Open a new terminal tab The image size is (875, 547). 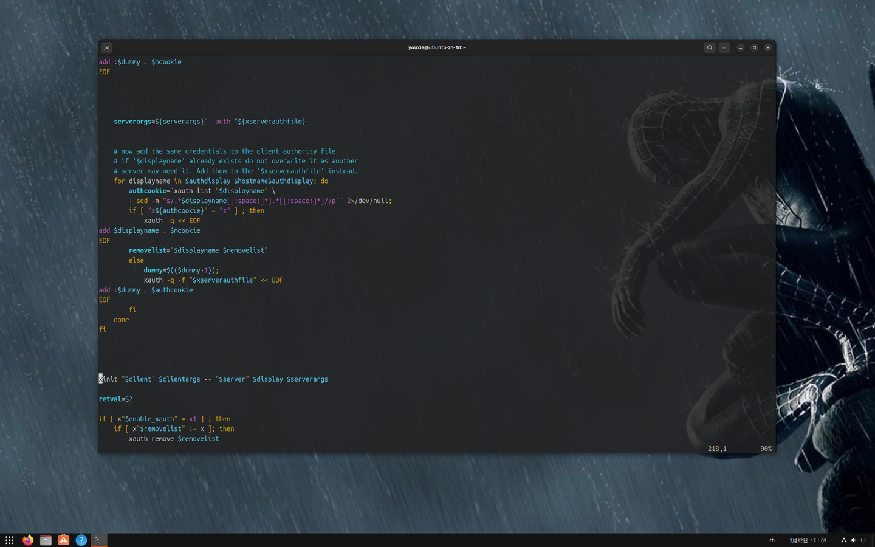click(106, 47)
